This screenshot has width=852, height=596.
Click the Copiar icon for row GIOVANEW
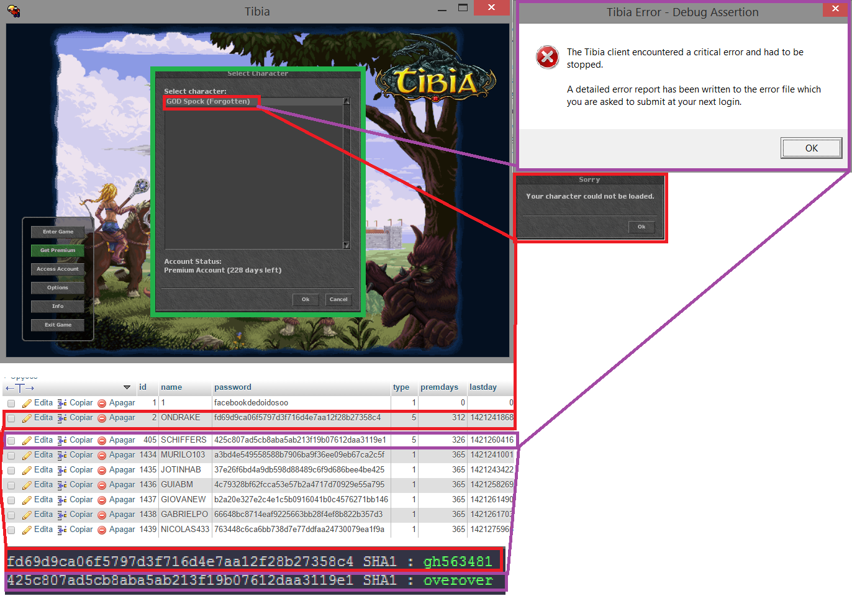(62, 500)
